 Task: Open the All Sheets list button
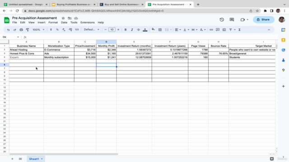(x=20, y=159)
